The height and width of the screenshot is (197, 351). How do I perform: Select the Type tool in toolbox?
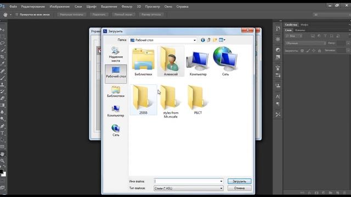pyautogui.click(x=2, y=133)
